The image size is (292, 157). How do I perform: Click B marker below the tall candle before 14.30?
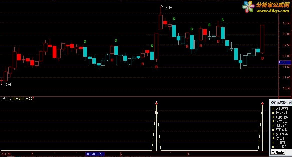coord(157,67)
